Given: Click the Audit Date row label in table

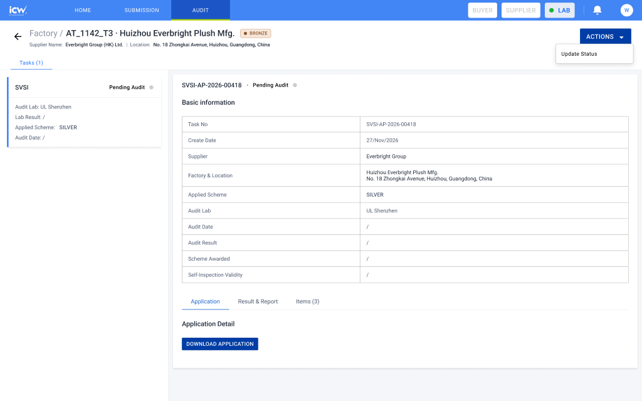Looking at the screenshot, I should coord(200,227).
